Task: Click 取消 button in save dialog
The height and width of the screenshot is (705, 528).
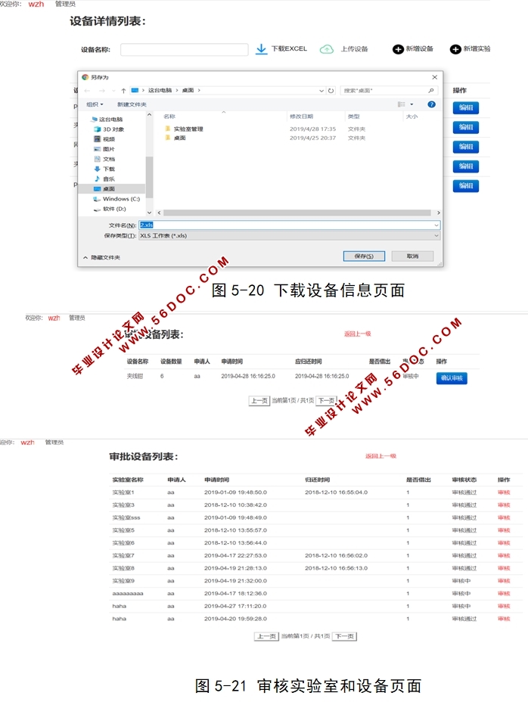Action: (412, 256)
